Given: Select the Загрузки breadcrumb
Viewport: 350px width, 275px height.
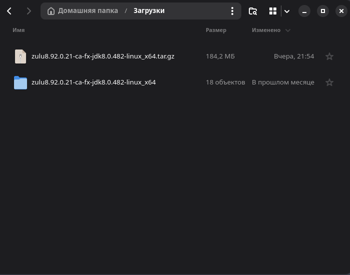Looking at the screenshot, I should 149,10.
